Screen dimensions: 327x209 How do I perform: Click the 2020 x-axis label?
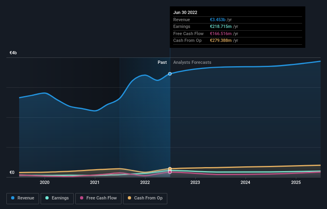point(45,182)
